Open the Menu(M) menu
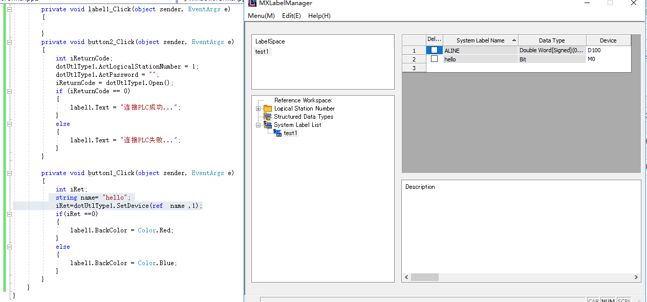The image size is (647, 302). pos(261,16)
